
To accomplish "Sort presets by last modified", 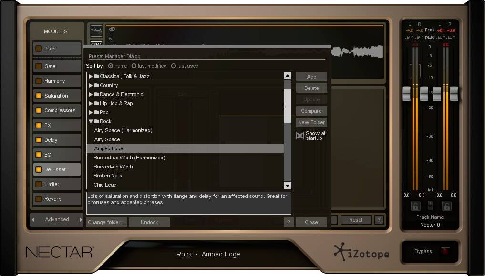I will (134, 66).
